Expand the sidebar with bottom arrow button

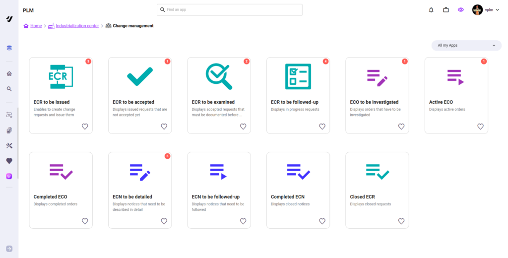pos(9,249)
